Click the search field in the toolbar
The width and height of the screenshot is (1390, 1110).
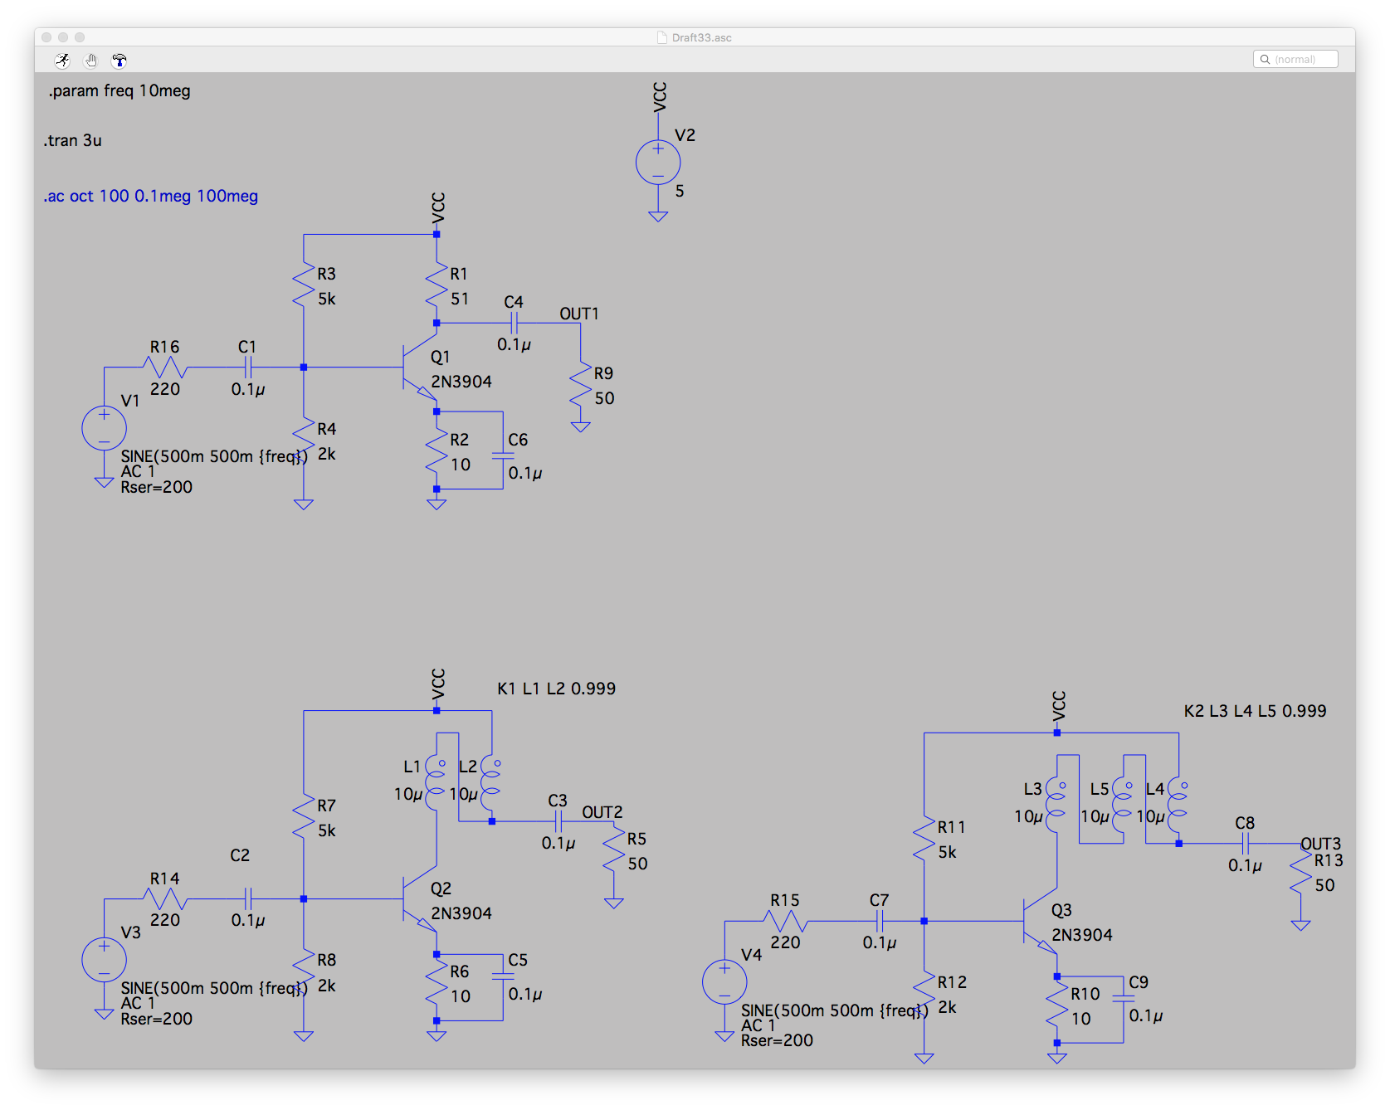(1295, 59)
